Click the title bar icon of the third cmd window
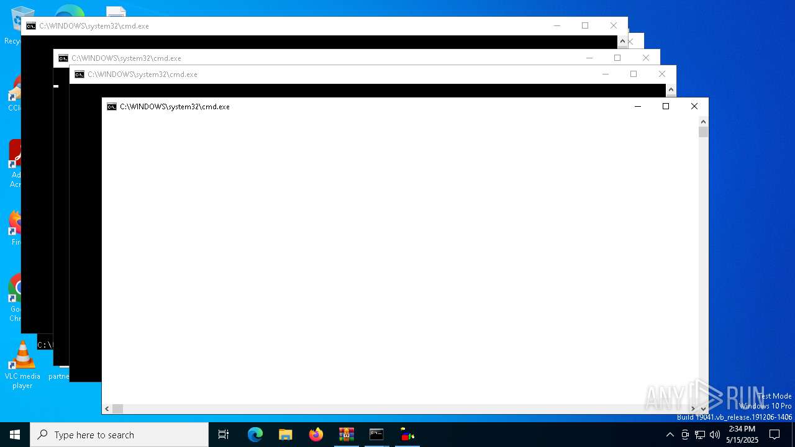795x447 pixels. click(63, 58)
